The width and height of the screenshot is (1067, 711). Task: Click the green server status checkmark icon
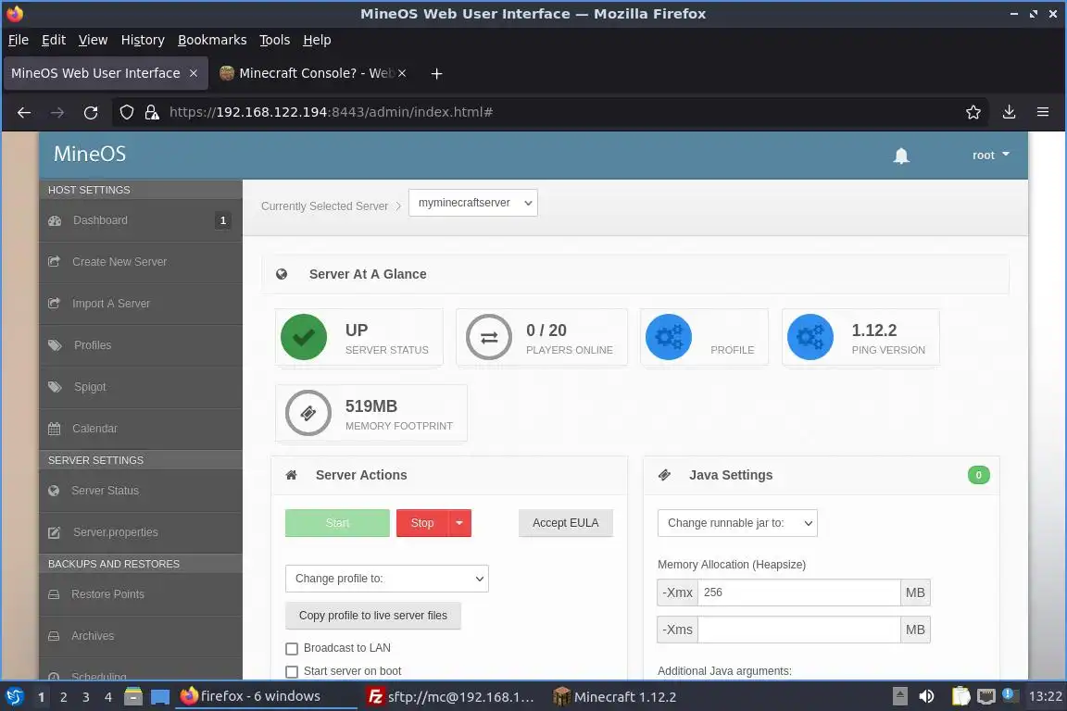coord(304,337)
